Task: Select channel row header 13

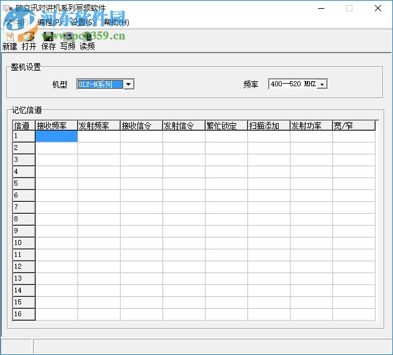Action: pyautogui.click(x=24, y=279)
